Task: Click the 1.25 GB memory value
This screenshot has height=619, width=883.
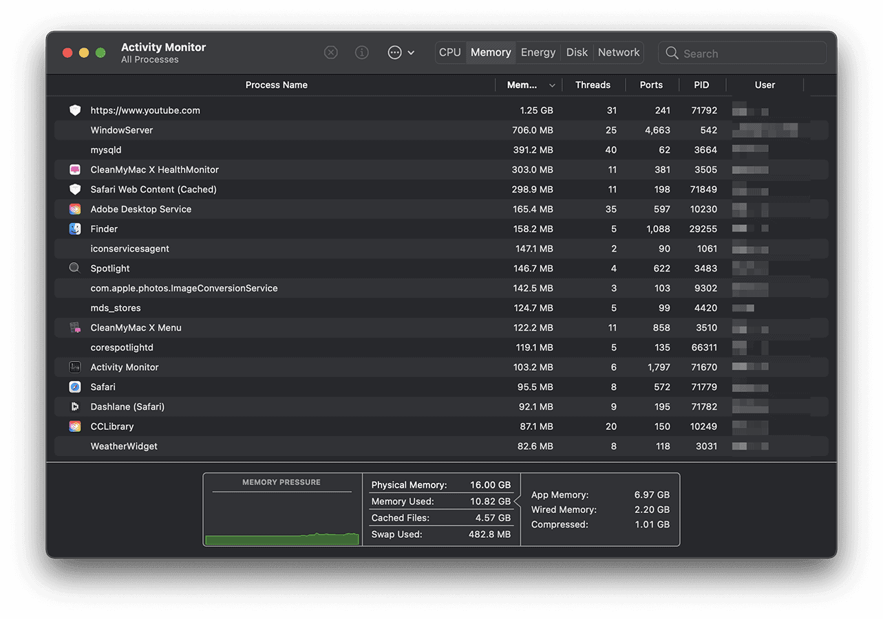Action: pyautogui.click(x=537, y=110)
